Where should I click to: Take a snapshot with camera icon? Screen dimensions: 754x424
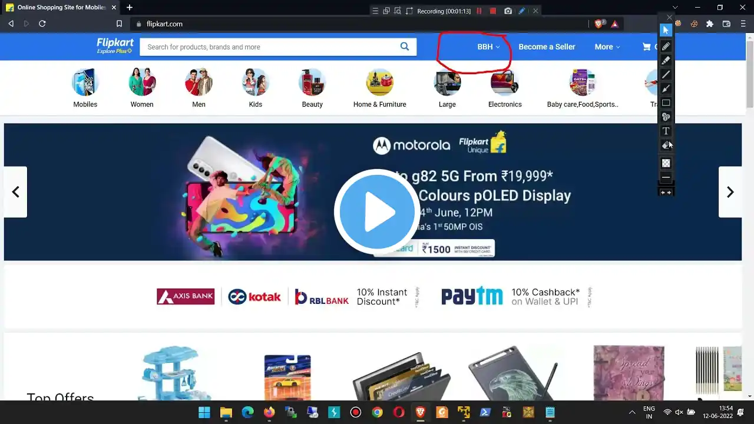click(x=508, y=11)
